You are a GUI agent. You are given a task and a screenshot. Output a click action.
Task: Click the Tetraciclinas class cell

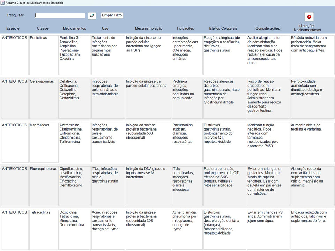[43, 229]
